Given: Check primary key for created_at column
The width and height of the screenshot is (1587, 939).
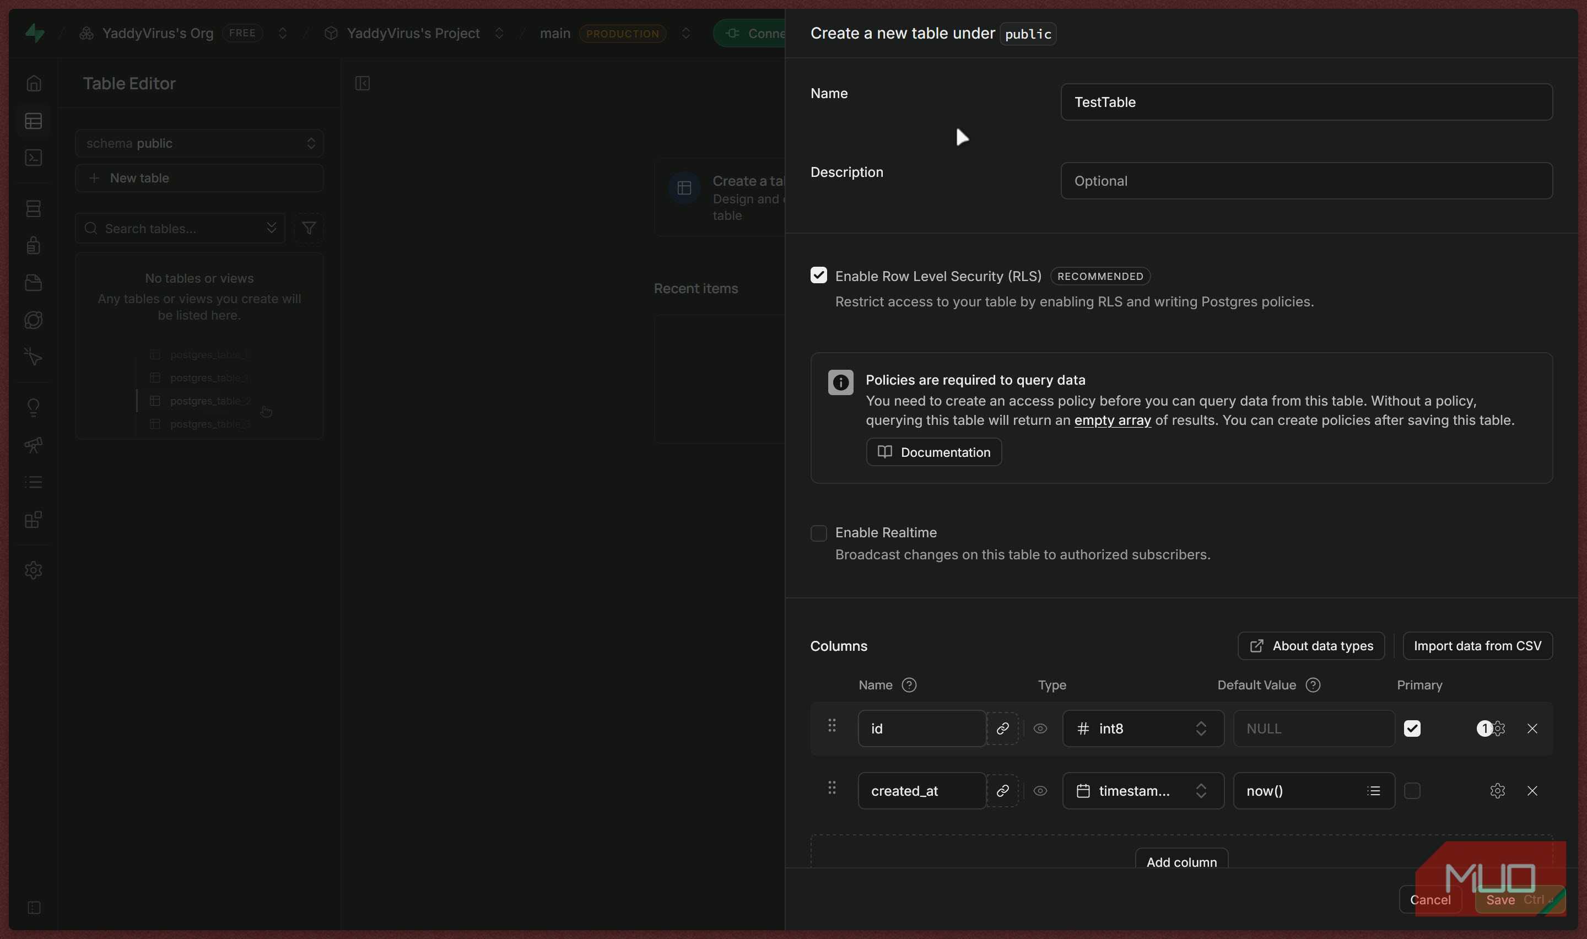Looking at the screenshot, I should click(x=1412, y=790).
